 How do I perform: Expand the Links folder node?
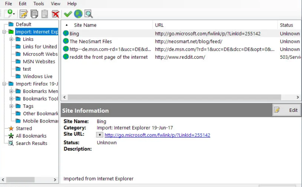[x=11, y=39]
